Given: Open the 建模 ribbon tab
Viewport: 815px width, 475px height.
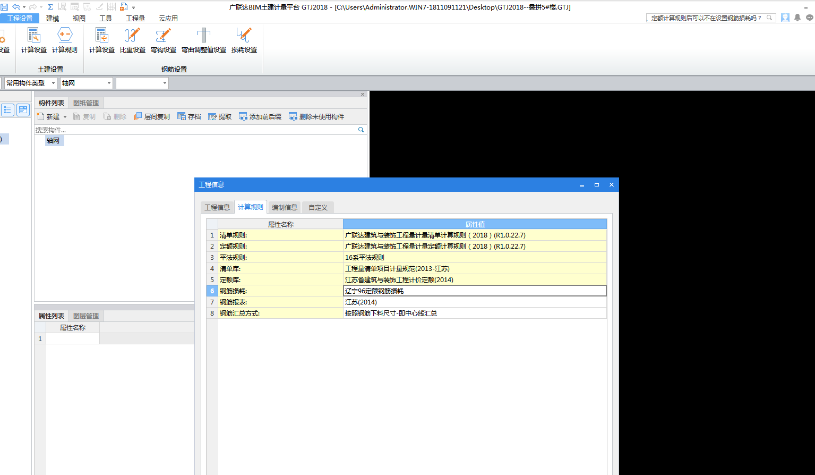Looking at the screenshot, I should point(53,18).
